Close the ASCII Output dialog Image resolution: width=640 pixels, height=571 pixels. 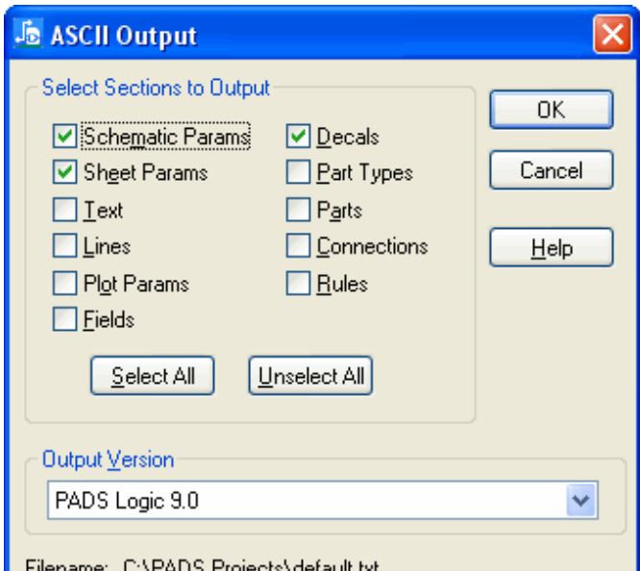611,36
